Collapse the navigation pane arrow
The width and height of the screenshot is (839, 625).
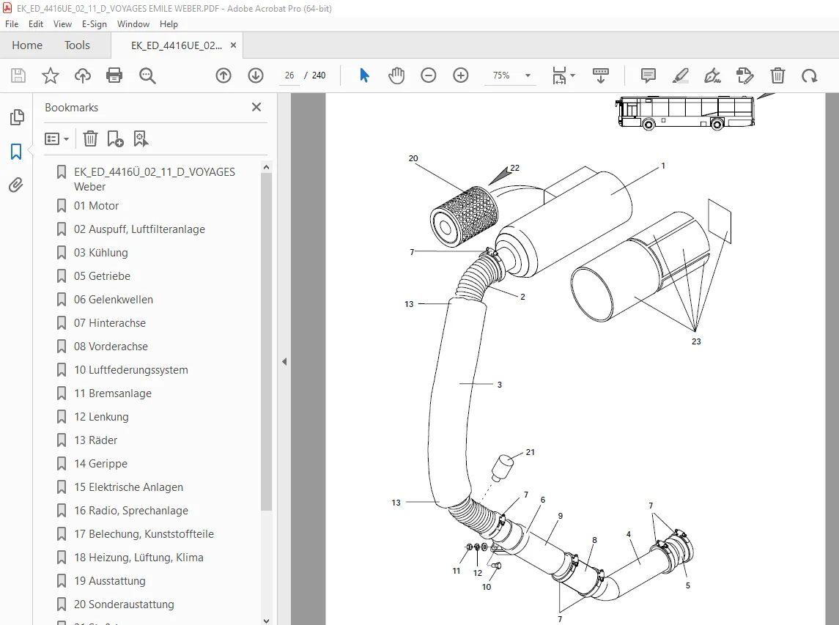point(284,362)
